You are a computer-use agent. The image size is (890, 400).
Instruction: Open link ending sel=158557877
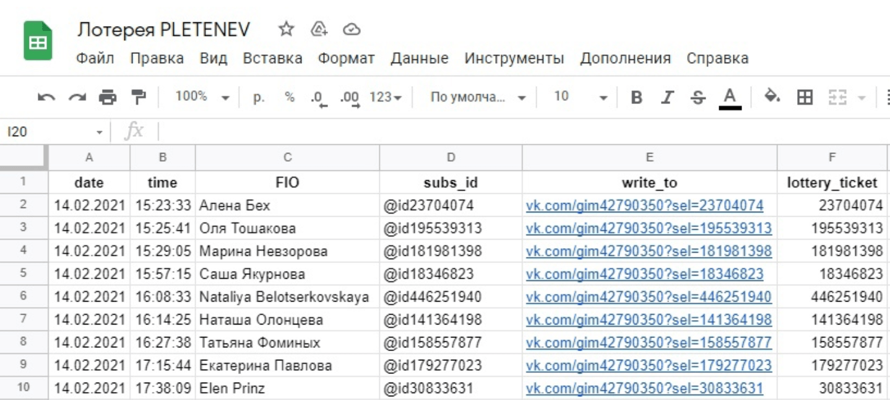tap(649, 342)
